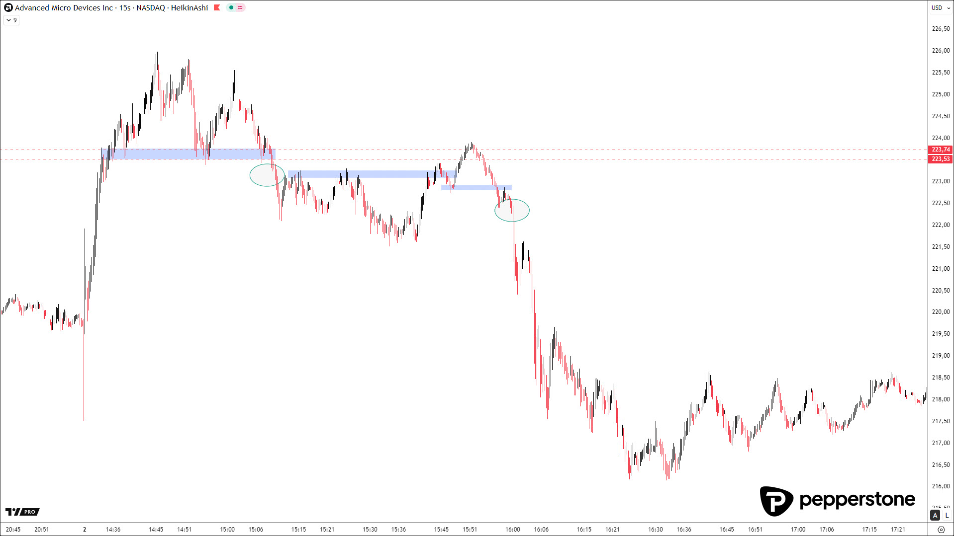Open the USD currency dropdown
This screenshot has height=536, width=954.
pos(941,7)
